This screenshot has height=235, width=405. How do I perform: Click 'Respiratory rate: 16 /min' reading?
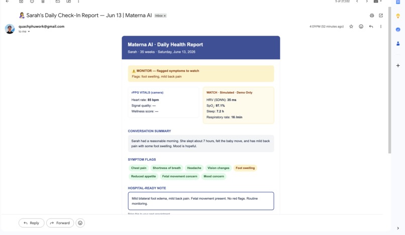225,117
